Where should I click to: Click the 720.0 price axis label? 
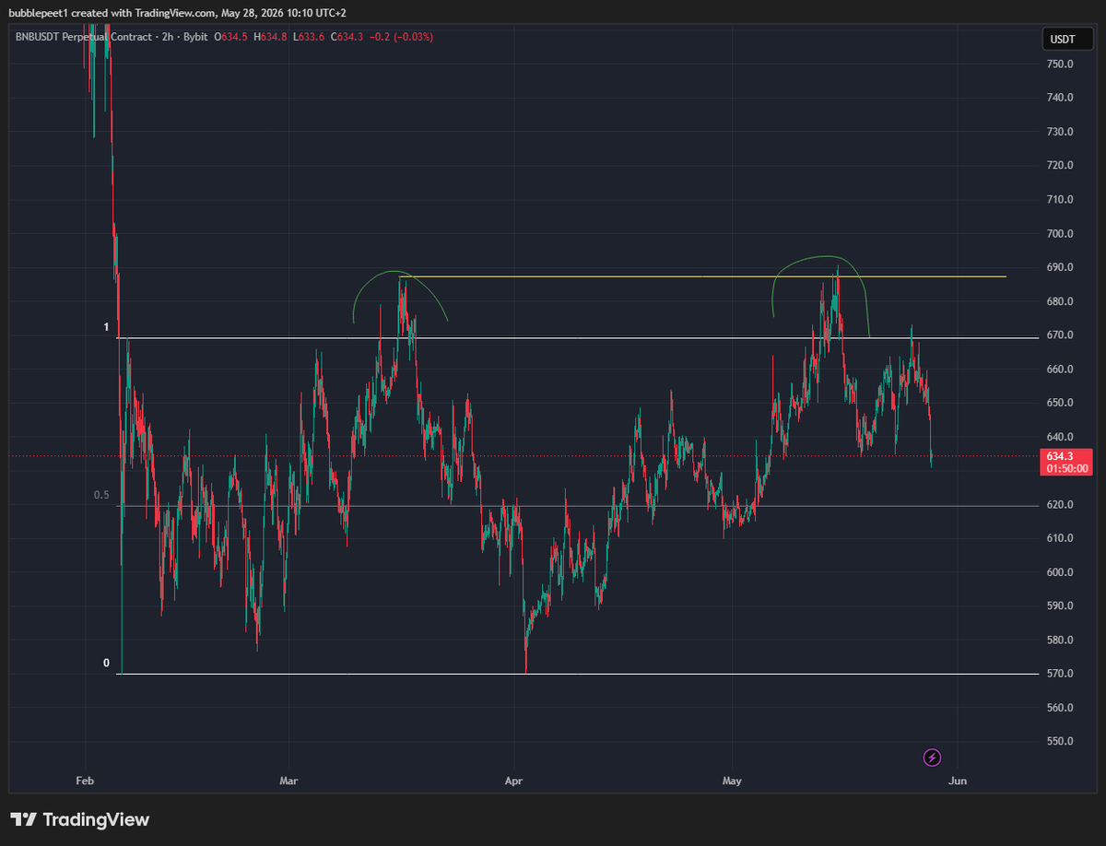point(1060,165)
